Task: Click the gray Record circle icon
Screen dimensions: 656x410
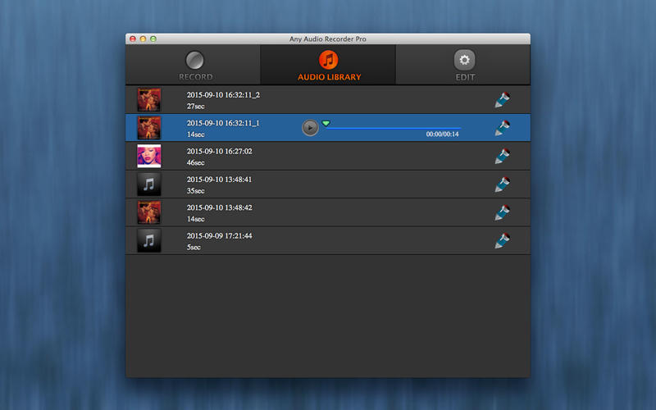Action: [x=195, y=60]
